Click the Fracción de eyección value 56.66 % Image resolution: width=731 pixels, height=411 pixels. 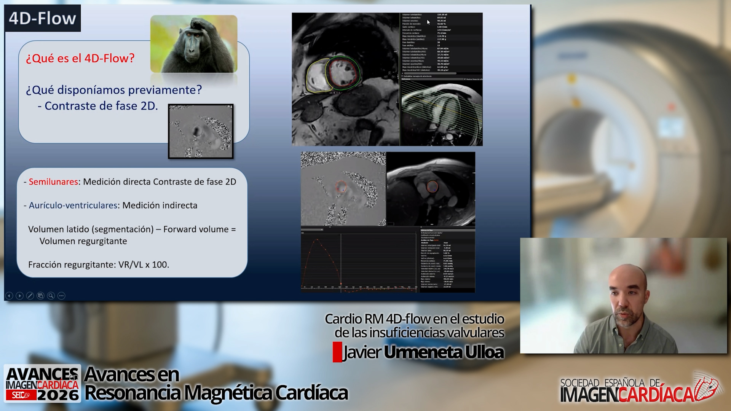coord(441,24)
